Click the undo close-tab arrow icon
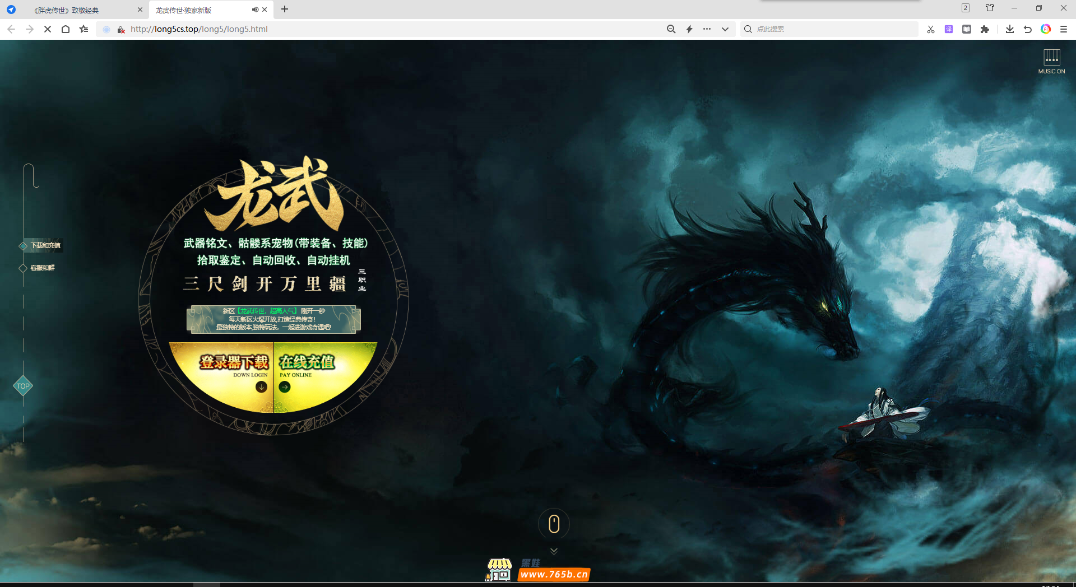Screen dimensions: 1076x587 pyautogui.click(x=1028, y=29)
